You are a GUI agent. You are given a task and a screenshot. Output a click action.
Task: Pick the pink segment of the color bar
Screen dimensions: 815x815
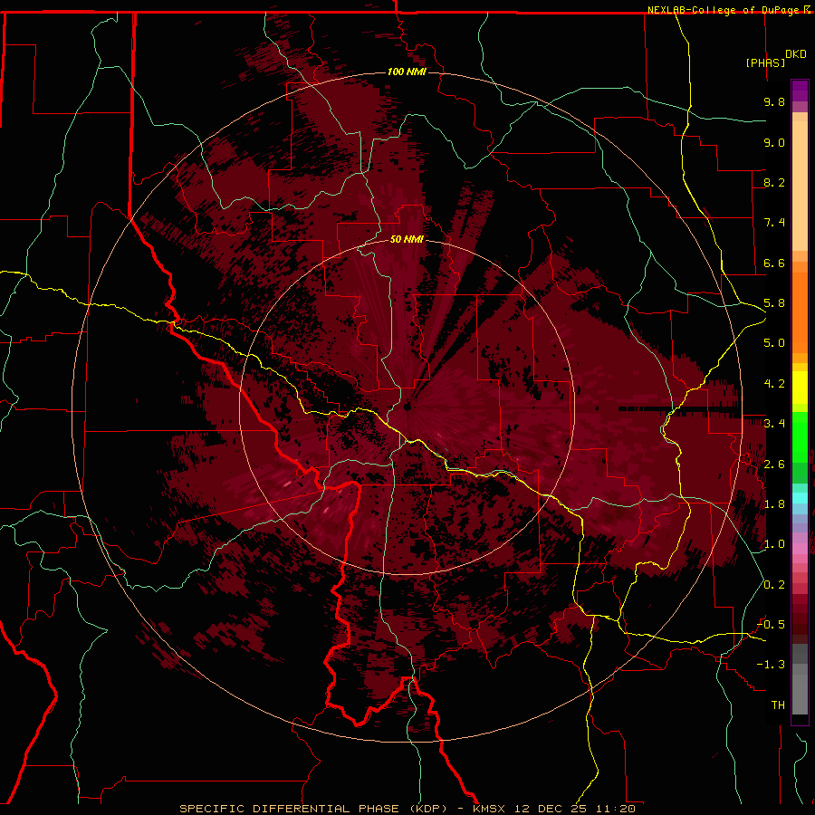pyautogui.click(x=800, y=549)
